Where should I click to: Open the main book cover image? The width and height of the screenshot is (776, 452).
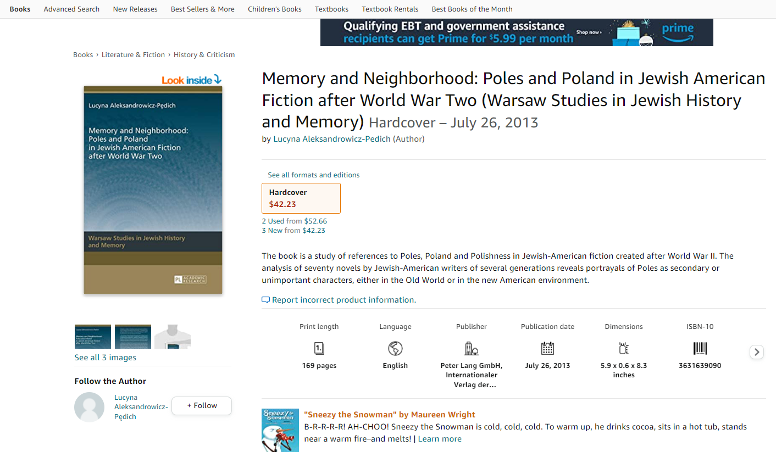point(153,190)
